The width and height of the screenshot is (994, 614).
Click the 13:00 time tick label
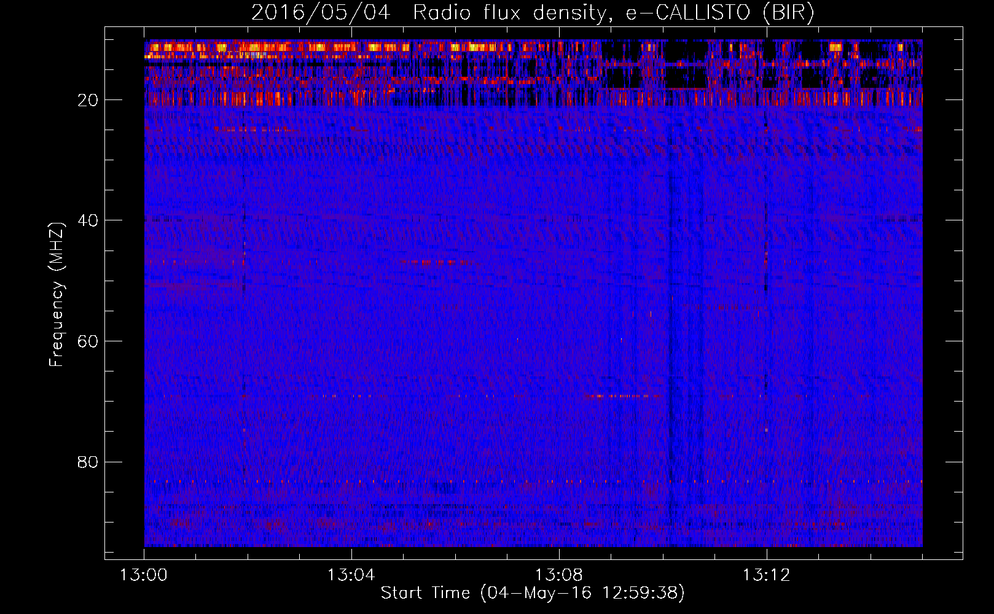pyautogui.click(x=144, y=575)
